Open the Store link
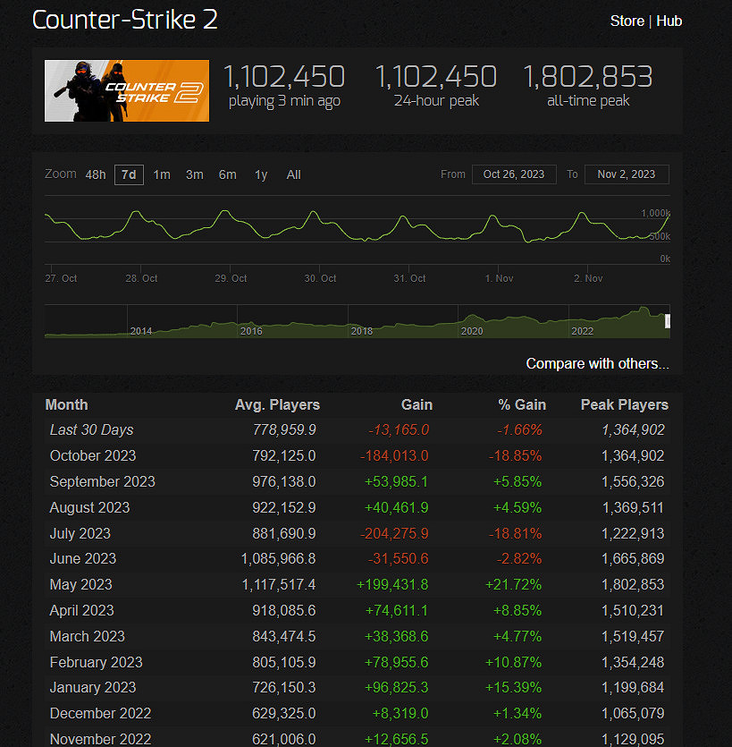The height and width of the screenshot is (747, 732). click(x=627, y=21)
